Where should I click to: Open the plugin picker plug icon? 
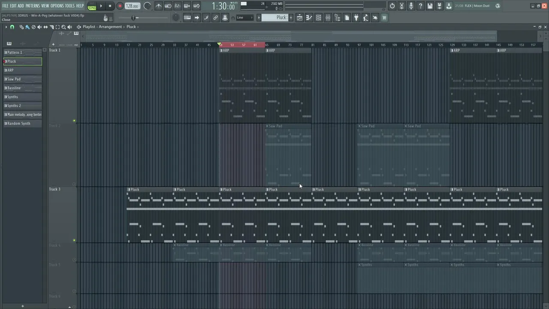point(356,18)
